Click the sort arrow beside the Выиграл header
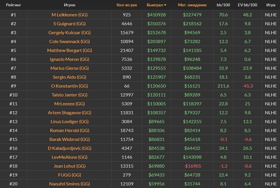Image resolution: width=280 pixels, height=188 pixels. (165, 5)
